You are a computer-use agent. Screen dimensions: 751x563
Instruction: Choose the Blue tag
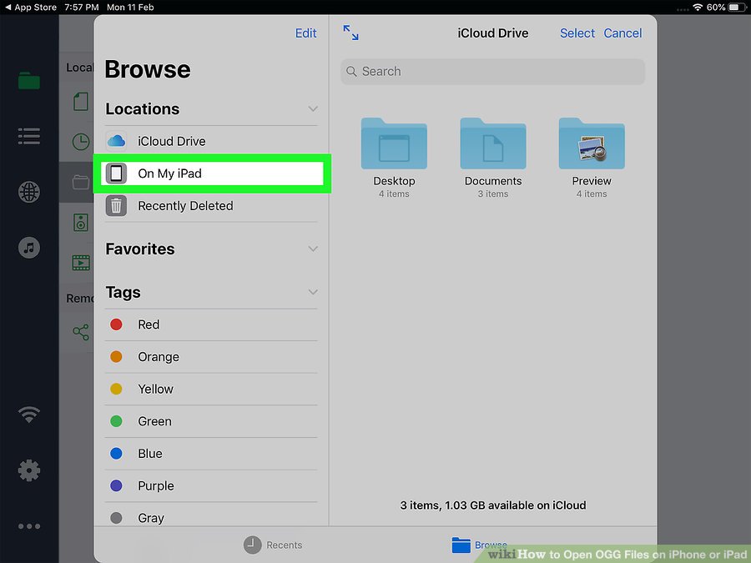click(x=211, y=454)
